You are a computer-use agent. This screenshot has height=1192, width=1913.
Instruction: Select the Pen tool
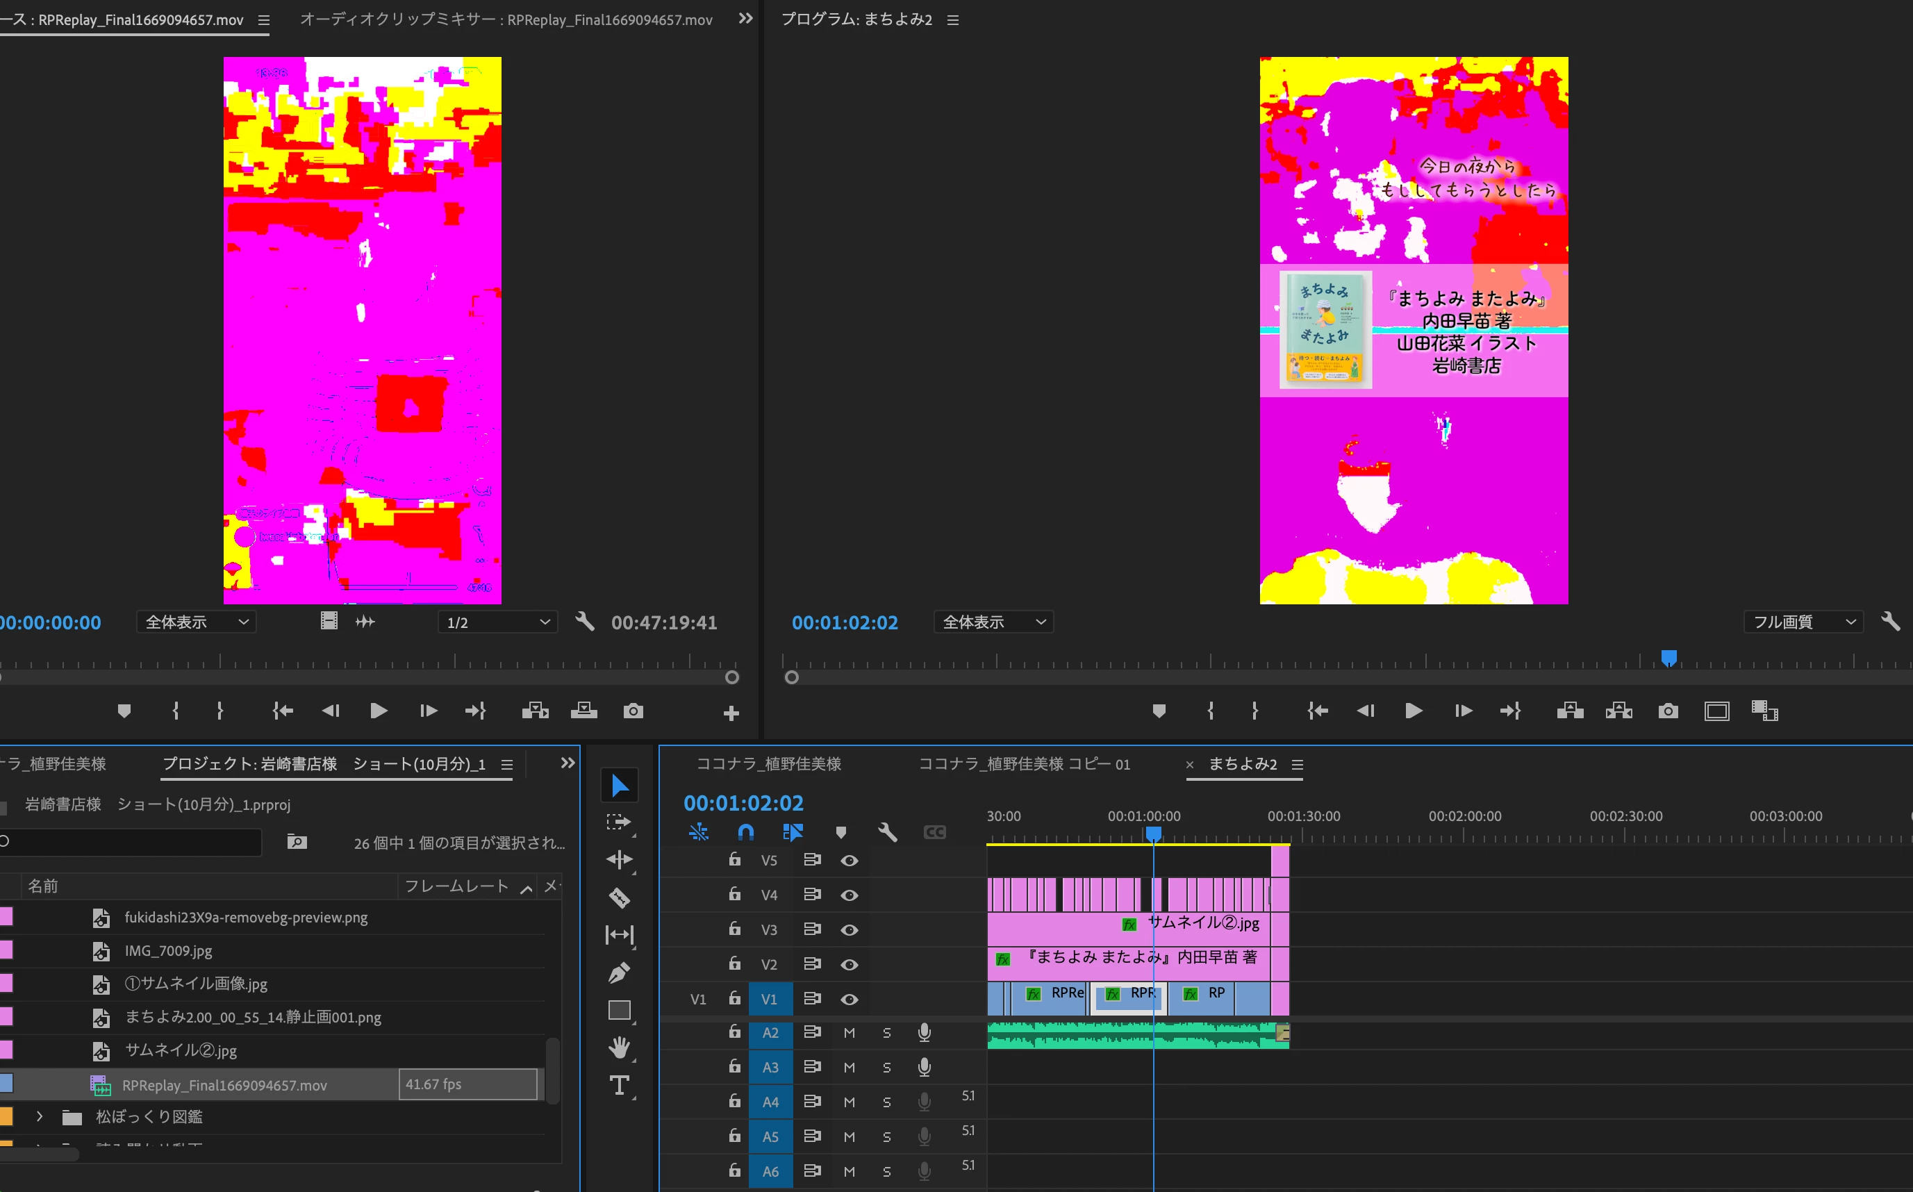(620, 972)
